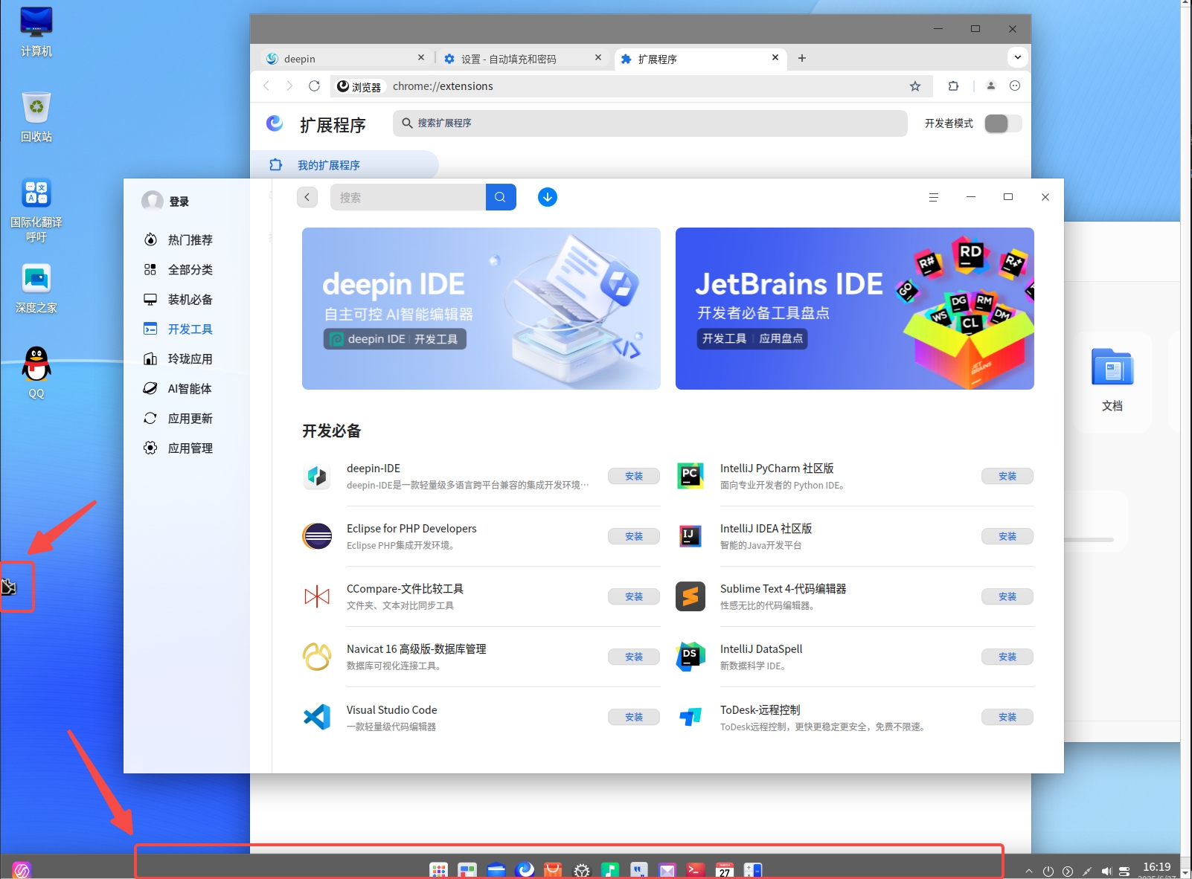Click 登录 to sign in
Screen dimensions: 1192x879
pyautogui.click(x=179, y=202)
